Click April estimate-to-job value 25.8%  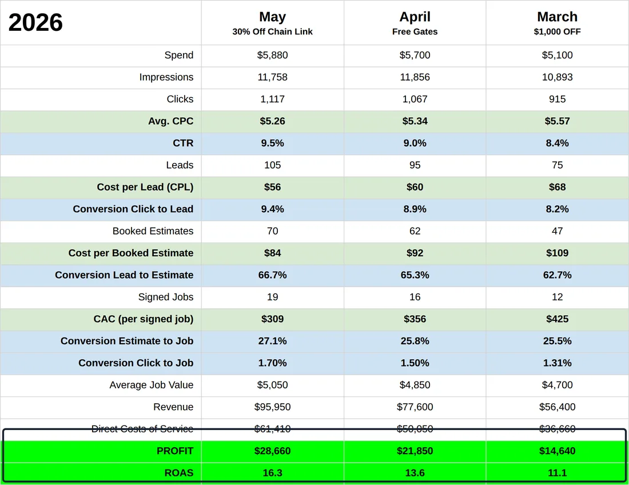click(x=415, y=341)
